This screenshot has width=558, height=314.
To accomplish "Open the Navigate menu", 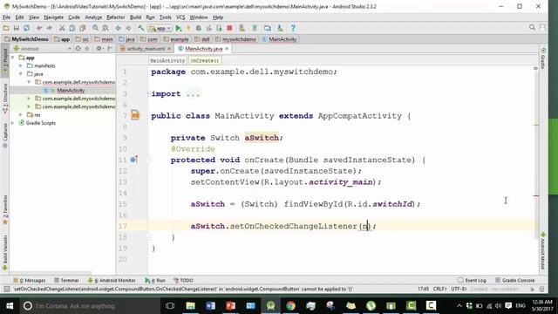I will [x=53, y=17].
